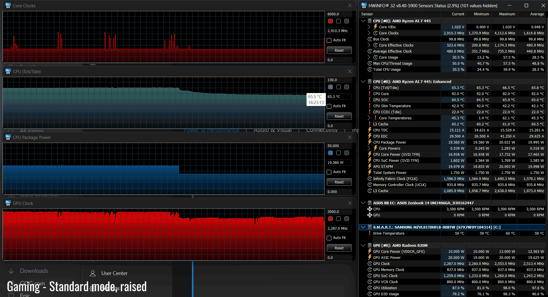Click the black swatch in Core Clocks graph
Screen dimensions: 548x297
(339, 21)
